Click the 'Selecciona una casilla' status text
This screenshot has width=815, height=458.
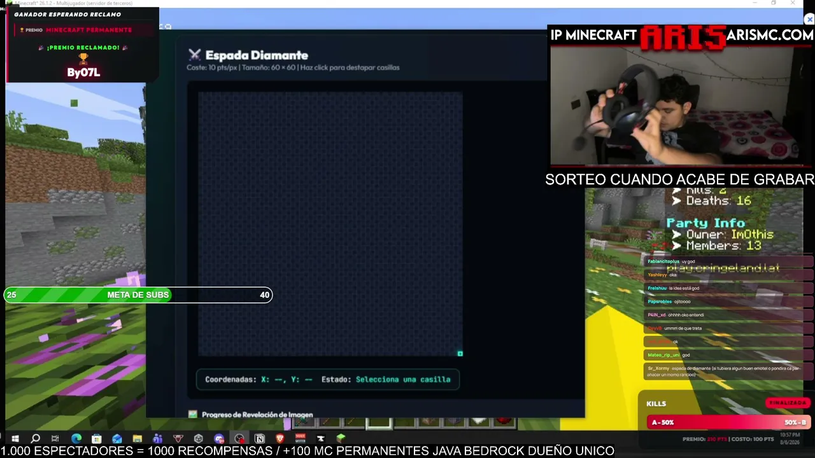403,379
